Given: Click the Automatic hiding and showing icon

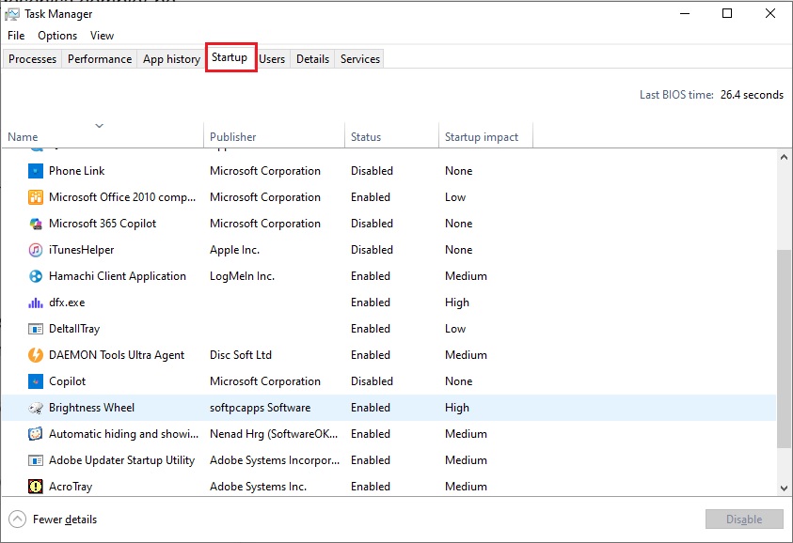Looking at the screenshot, I should pyautogui.click(x=36, y=434).
